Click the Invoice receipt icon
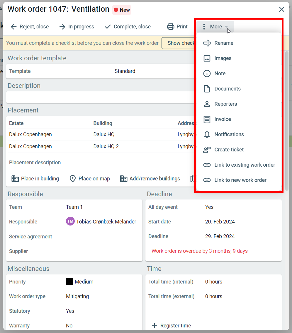292x333 pixels. pyautogui.click(x=207, y=119)
